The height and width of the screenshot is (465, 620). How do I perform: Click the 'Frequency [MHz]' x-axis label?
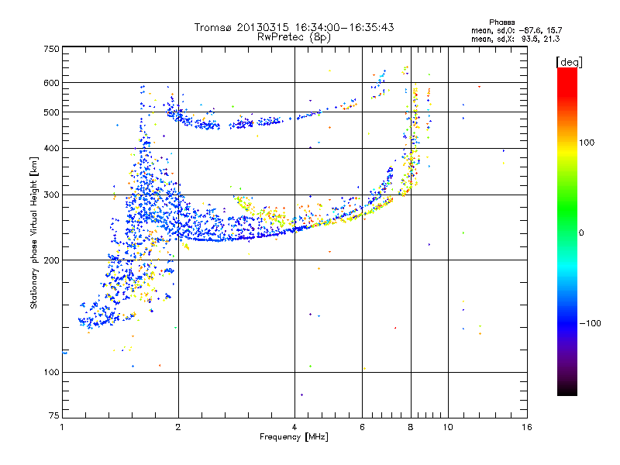coord(294,437)
